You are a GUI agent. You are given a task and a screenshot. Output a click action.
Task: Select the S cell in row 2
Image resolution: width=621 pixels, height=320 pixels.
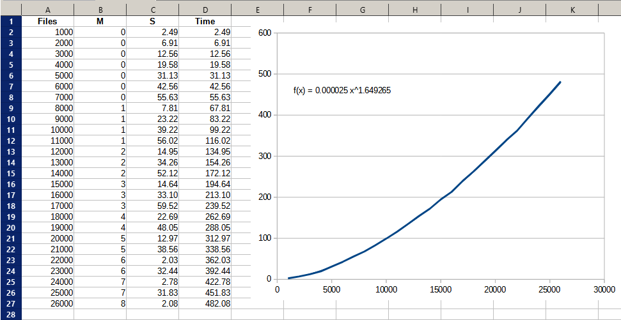point(152,32)
